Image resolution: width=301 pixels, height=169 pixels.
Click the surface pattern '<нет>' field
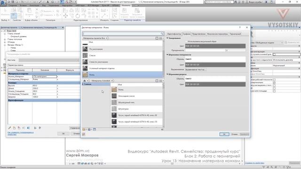click(215, 59)
